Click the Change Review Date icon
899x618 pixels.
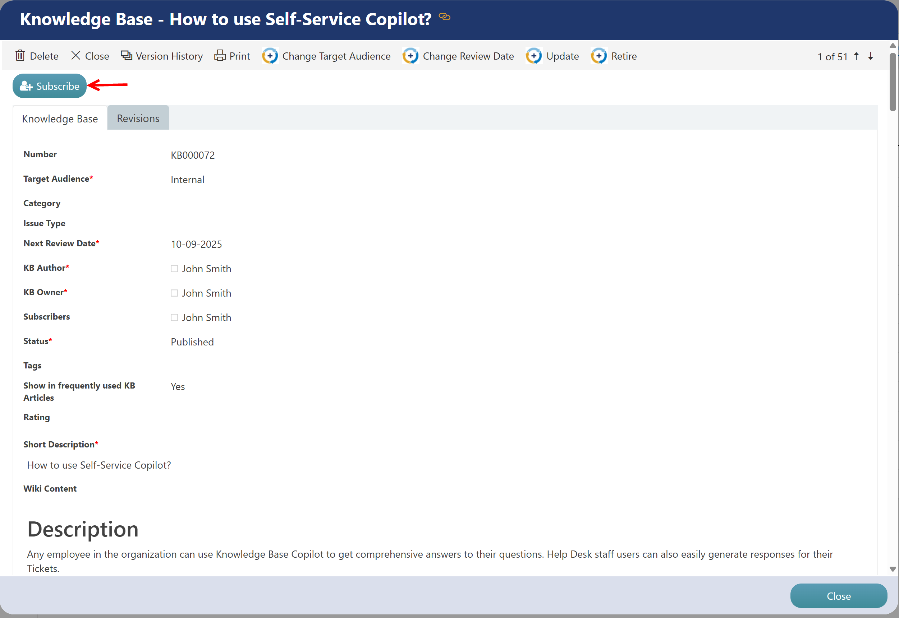click(410, 56)
